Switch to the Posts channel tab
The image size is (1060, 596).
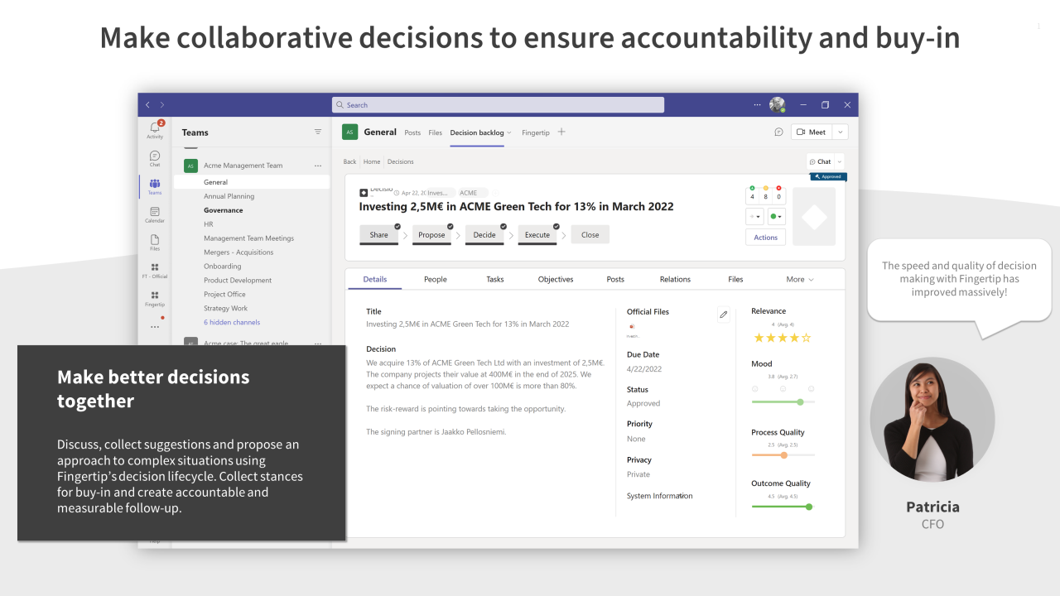412,132
